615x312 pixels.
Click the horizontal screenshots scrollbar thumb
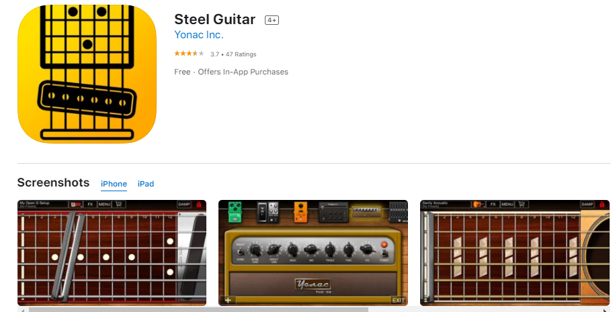coord(198,309)
